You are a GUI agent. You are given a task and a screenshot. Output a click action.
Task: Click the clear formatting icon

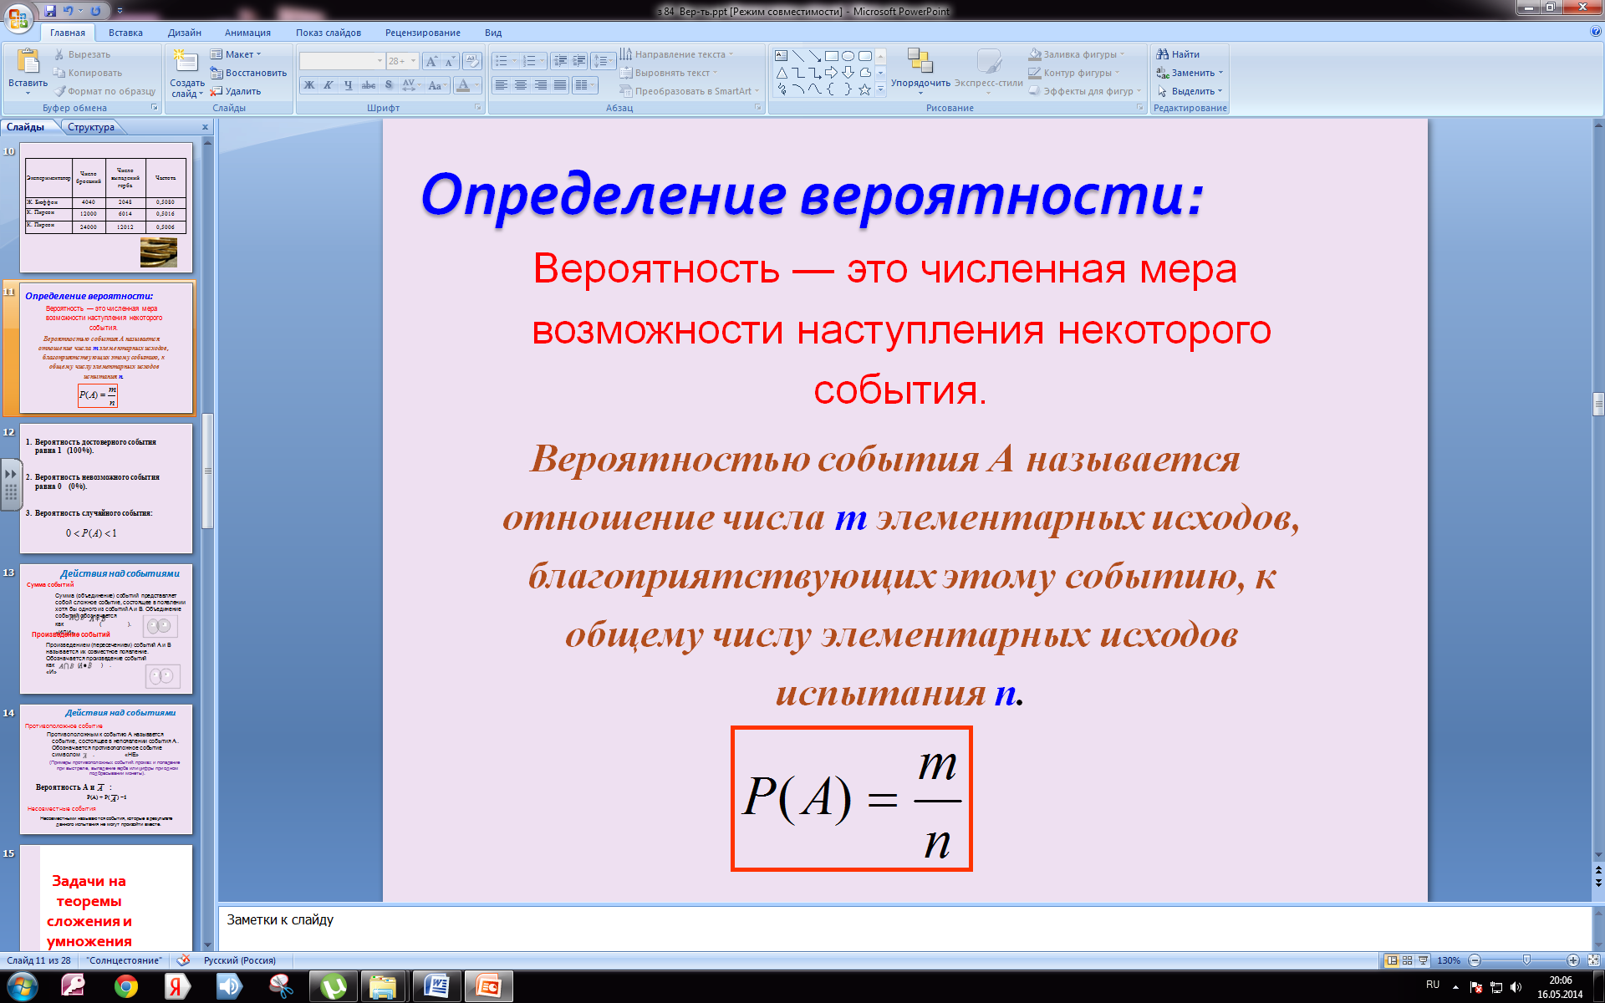(472, 61)
